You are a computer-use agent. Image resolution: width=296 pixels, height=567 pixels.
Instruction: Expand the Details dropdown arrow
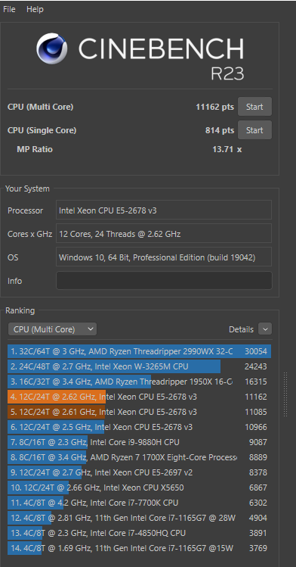[x=265, y=329]
